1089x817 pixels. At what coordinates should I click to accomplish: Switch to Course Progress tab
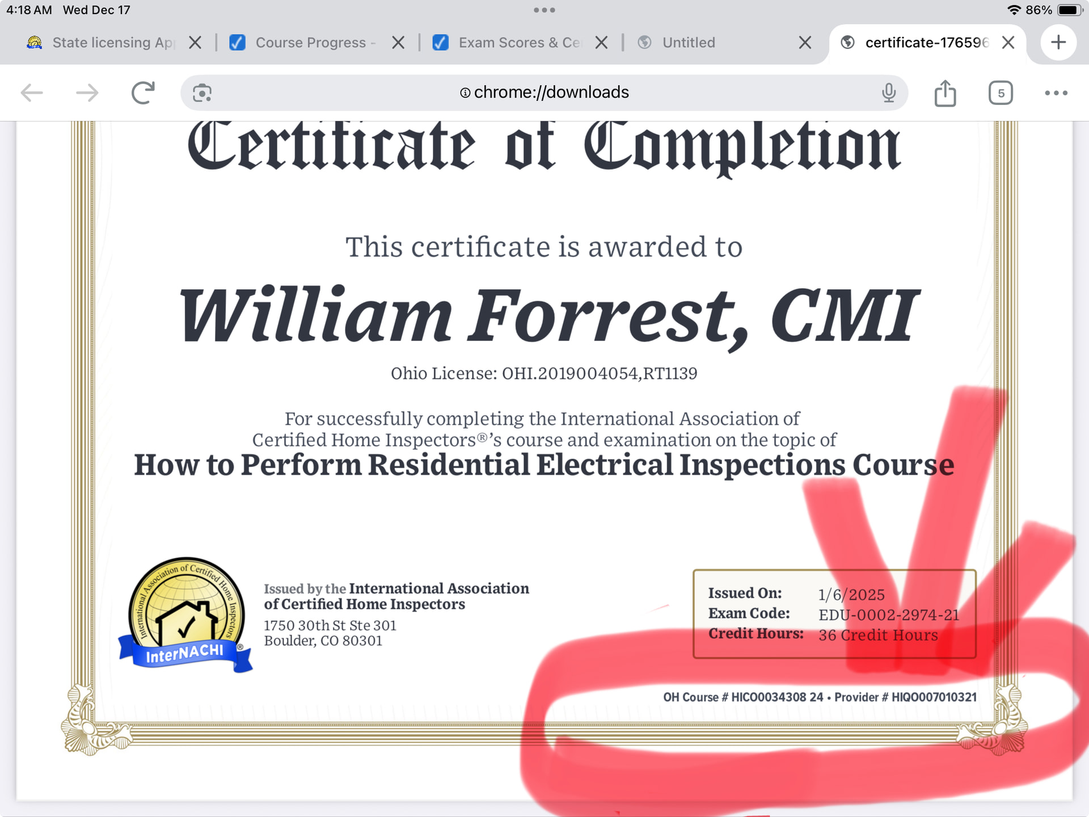(309, 43)
